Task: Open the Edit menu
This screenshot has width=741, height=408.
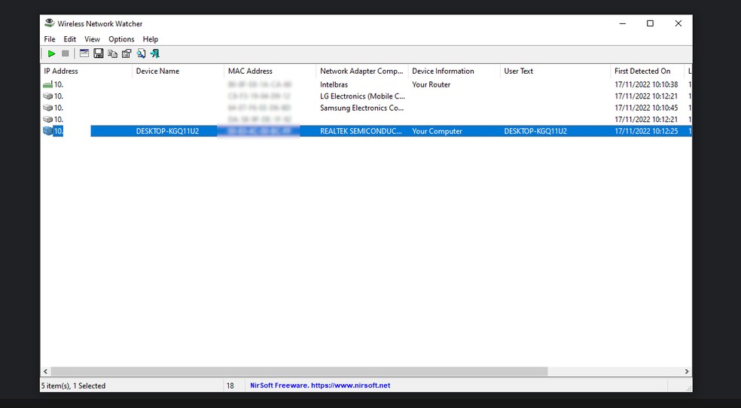Action: (x=70, y=39)
